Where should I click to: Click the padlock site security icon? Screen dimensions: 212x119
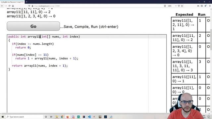pos(32,6)
